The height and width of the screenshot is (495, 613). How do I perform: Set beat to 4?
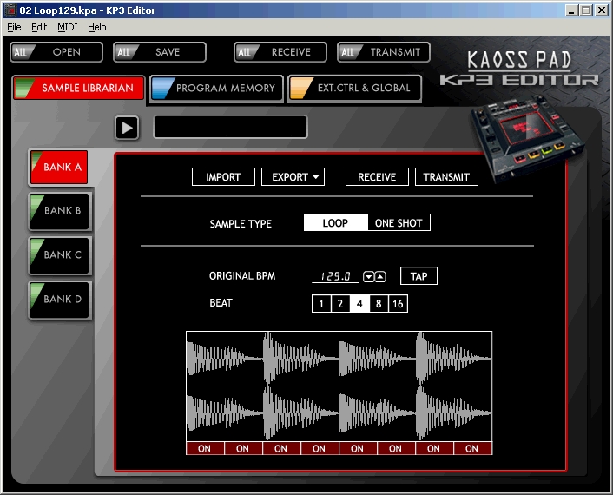coord(359,304)
